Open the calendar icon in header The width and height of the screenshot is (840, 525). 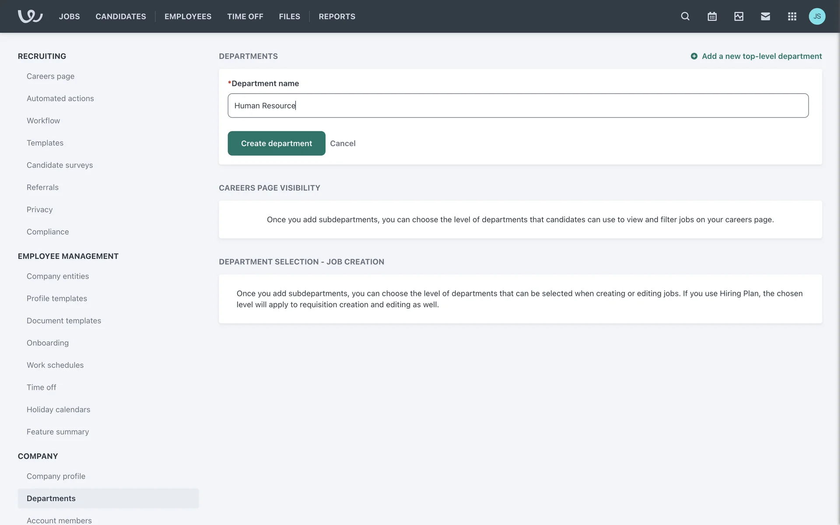(x=712, y=16)
